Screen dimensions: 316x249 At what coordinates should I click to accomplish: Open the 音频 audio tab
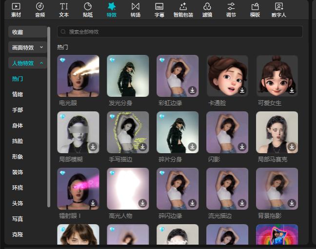[40, 10]
